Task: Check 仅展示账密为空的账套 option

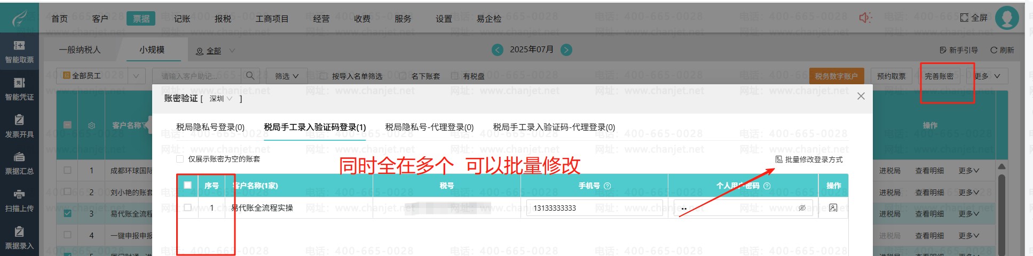Action: [180, 159]
